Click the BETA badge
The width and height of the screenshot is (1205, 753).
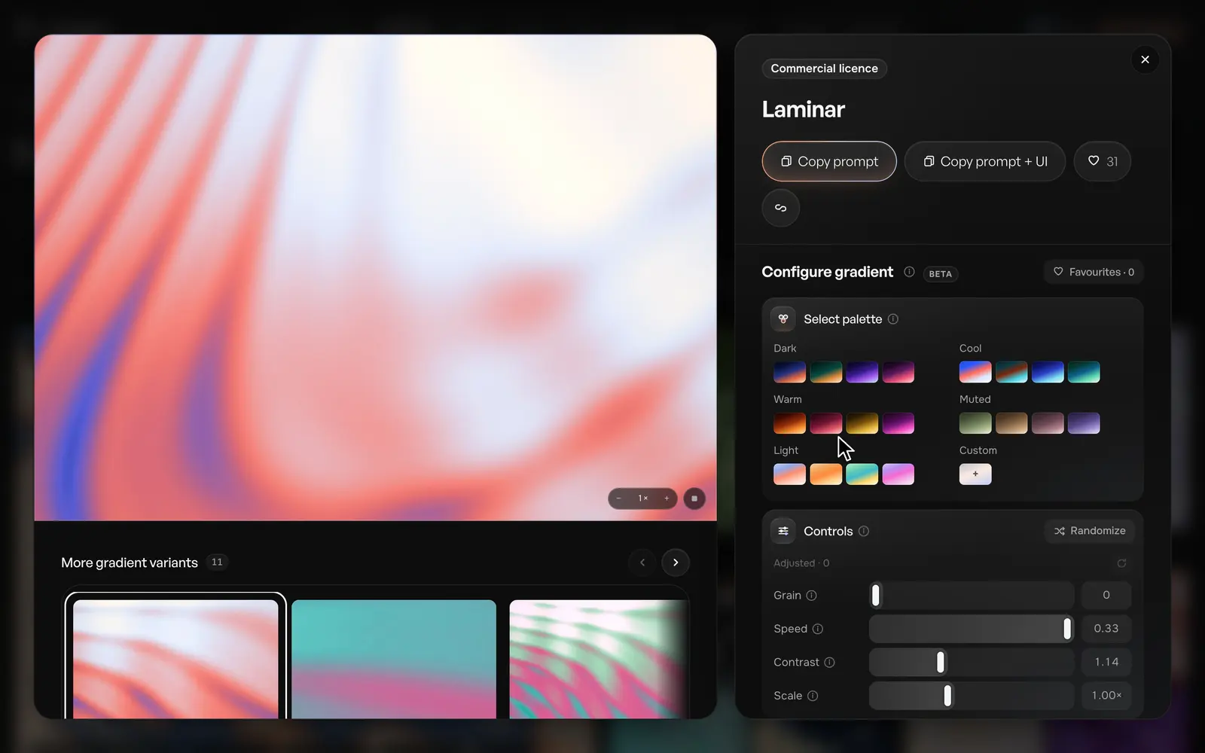coord(940,273)
